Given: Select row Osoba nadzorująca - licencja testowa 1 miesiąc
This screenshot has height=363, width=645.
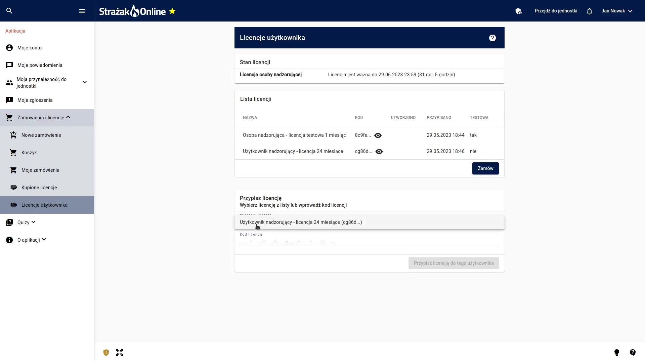Looking at the screenshot, I should (370, 135).
